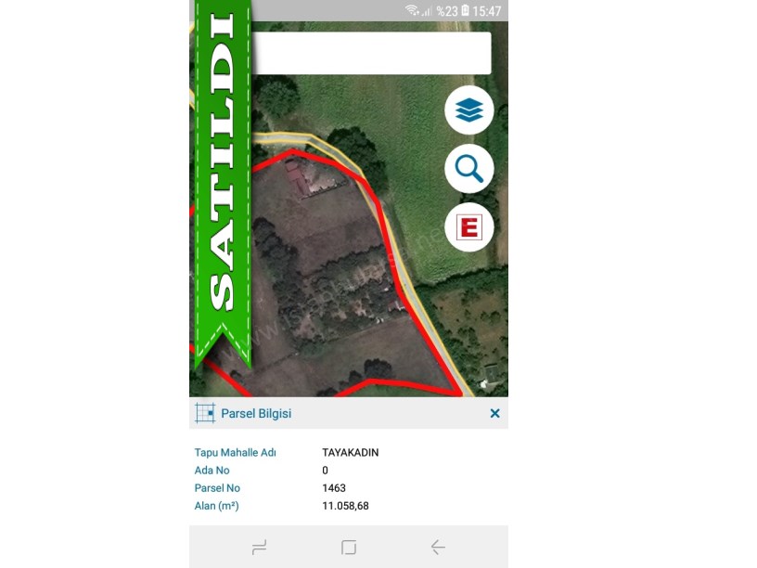The height and width of the screenshot is (568, 757).
Task: Click the white search input box
Action: click(x=371, y=53)
